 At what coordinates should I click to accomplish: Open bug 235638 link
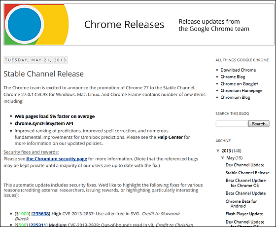pyautogui.click(x=41, y=214)
